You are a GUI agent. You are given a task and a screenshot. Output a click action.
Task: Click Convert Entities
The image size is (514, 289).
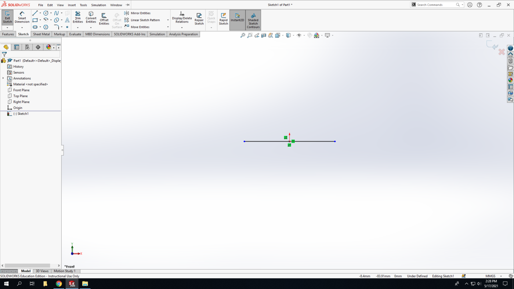[91, 17]
